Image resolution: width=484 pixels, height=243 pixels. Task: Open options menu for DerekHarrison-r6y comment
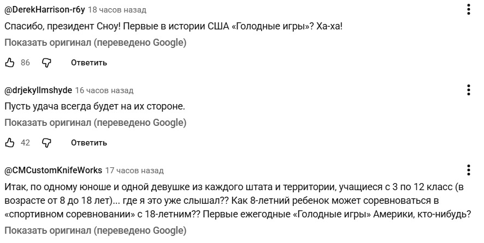pyautogui.click(x=469, y=10)
